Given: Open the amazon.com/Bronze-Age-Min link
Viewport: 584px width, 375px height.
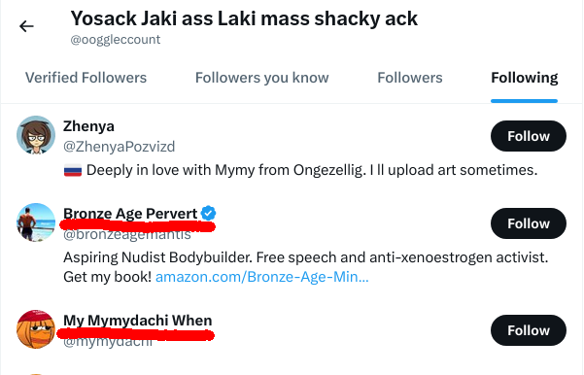Looking at the screenshot, I should pos(261,277).
